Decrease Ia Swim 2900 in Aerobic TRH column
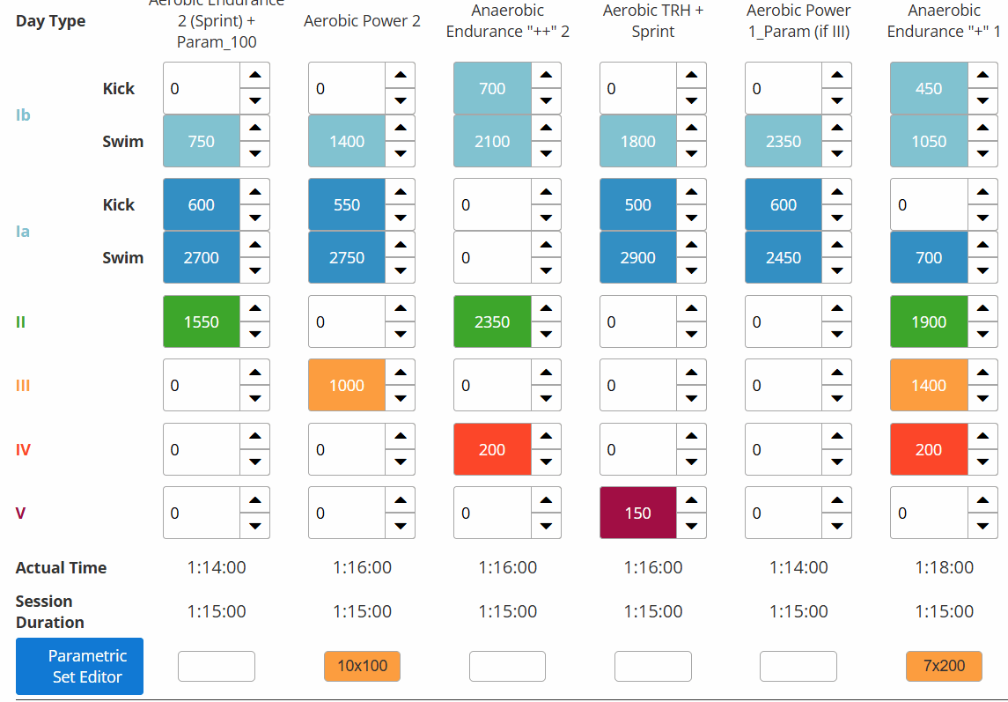This screenshot has width=1008, height=702. (691, 270)
